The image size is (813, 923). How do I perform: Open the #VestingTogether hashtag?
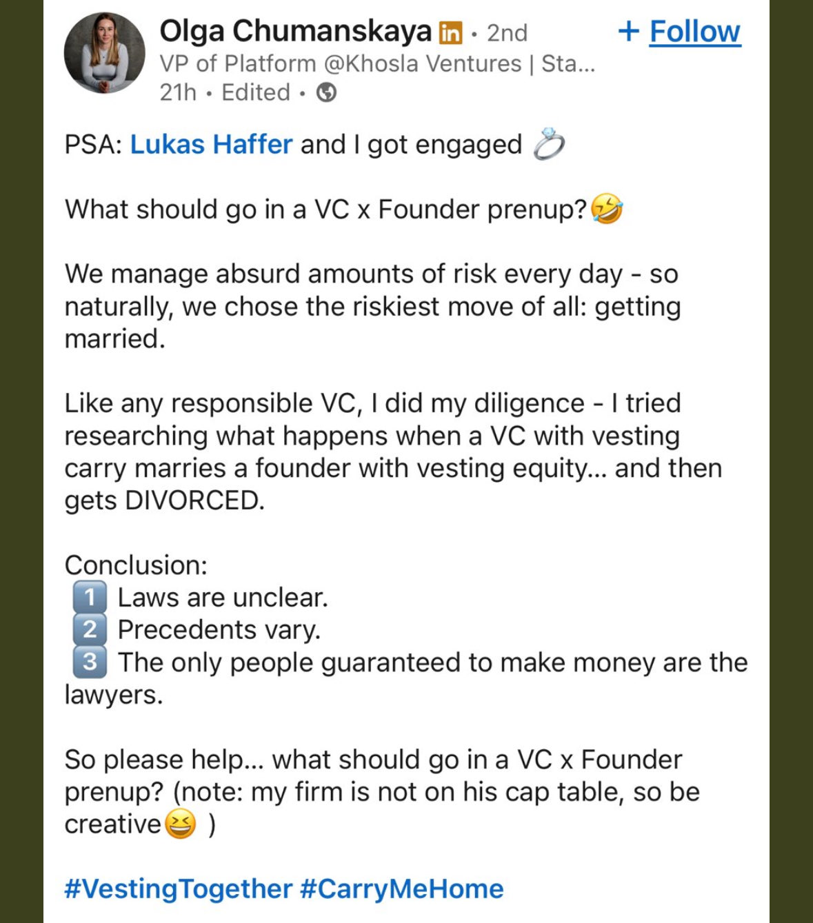click(x=178, y=889)
